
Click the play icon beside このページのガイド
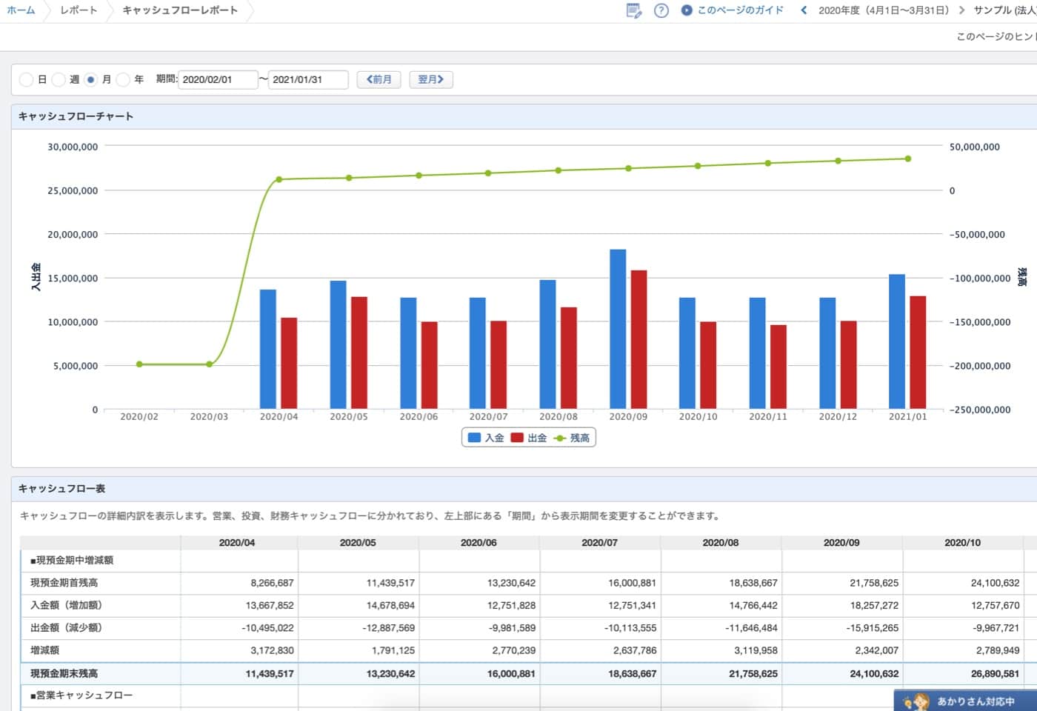coord(687,10)
